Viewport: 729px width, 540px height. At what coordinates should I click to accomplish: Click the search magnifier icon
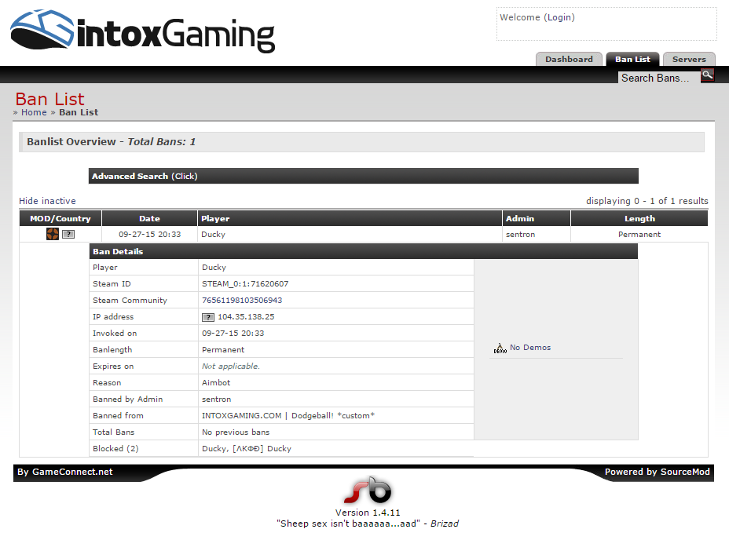coord(707,75)
